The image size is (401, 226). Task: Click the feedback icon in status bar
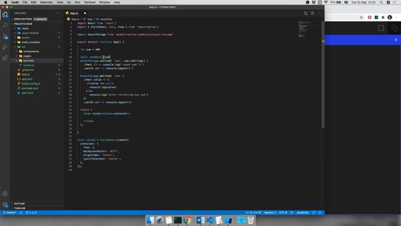click(x=314, y=213)
